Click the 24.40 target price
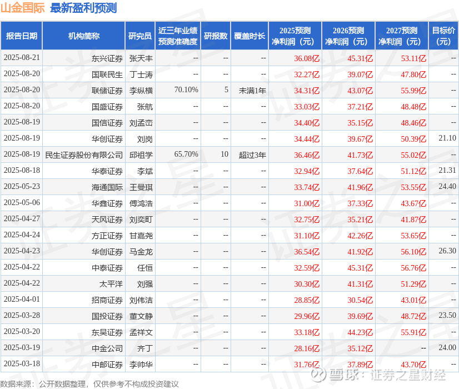The width and height of the screenshot is (459, 389). point(447,187)
